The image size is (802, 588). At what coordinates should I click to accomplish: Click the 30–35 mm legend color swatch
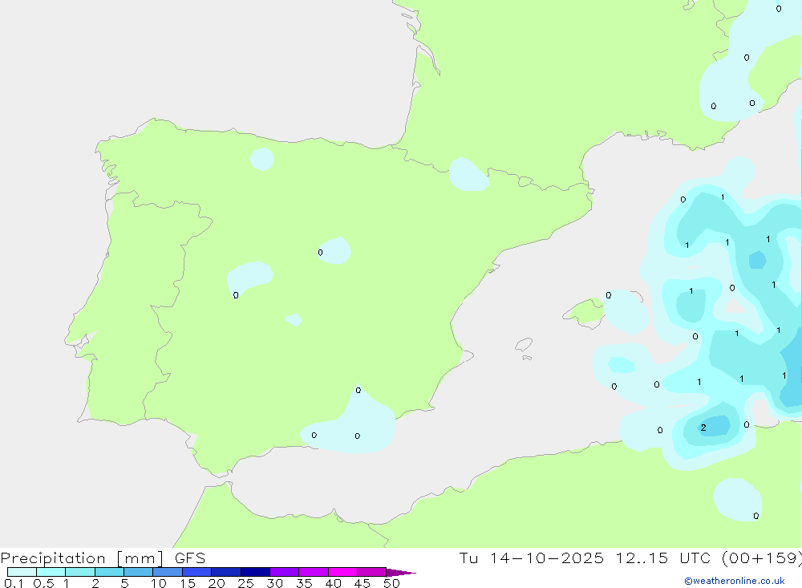(284, 572)
